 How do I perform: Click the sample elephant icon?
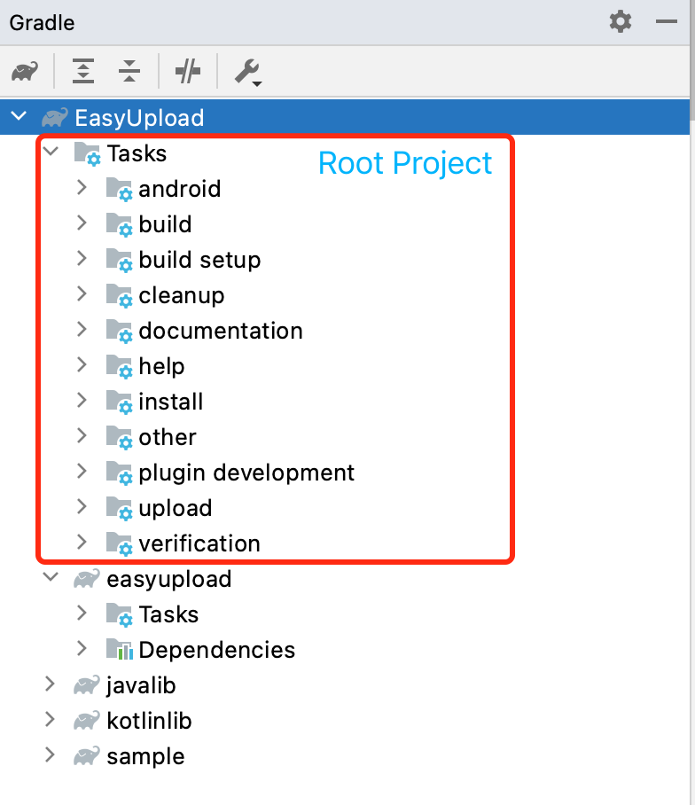click(86, 755)
